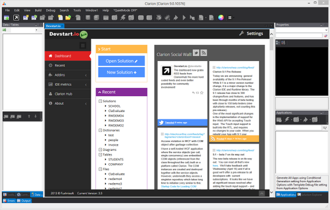This screenshot has height=210, width=330.
Task: Collapse the Files tree node
Action: tap(100, 169)
